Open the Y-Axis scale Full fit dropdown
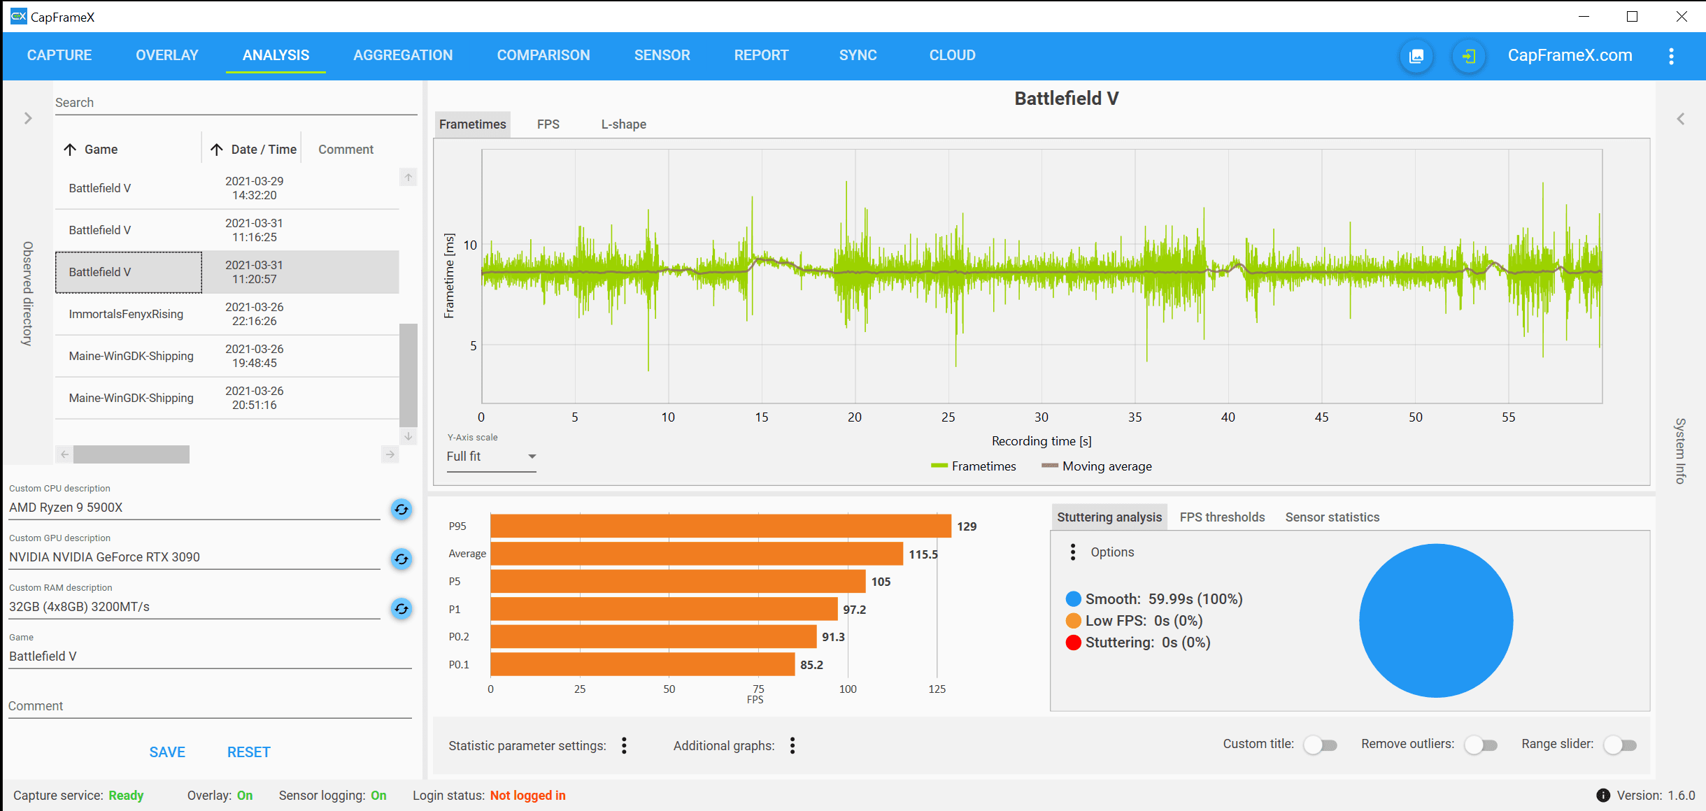 click(491, 457)
